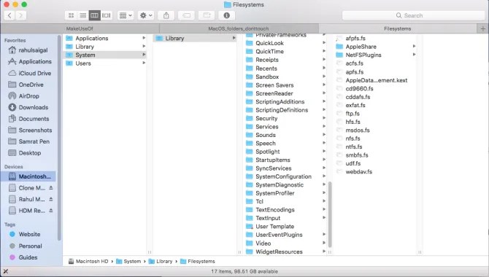The image size is (489, 277).
Task: Eject the Rahul M... volume
Action: click(51, 200)
